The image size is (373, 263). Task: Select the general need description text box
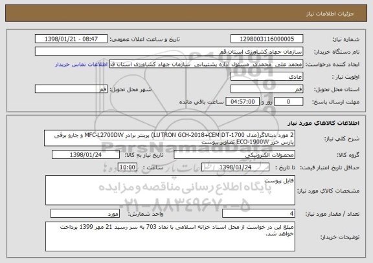(x=170, y=138)
